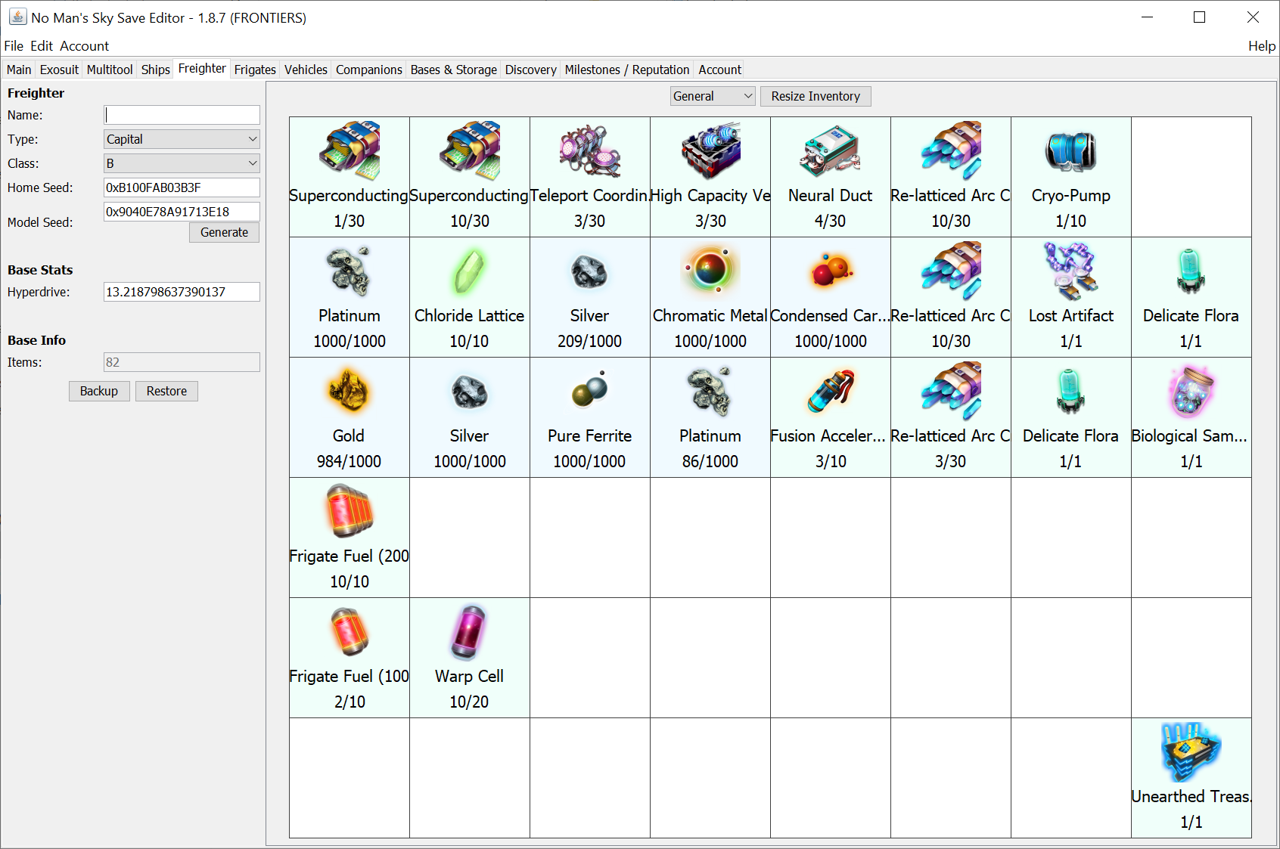
Task: Click Generate model seed button
Action: point(224,232)
